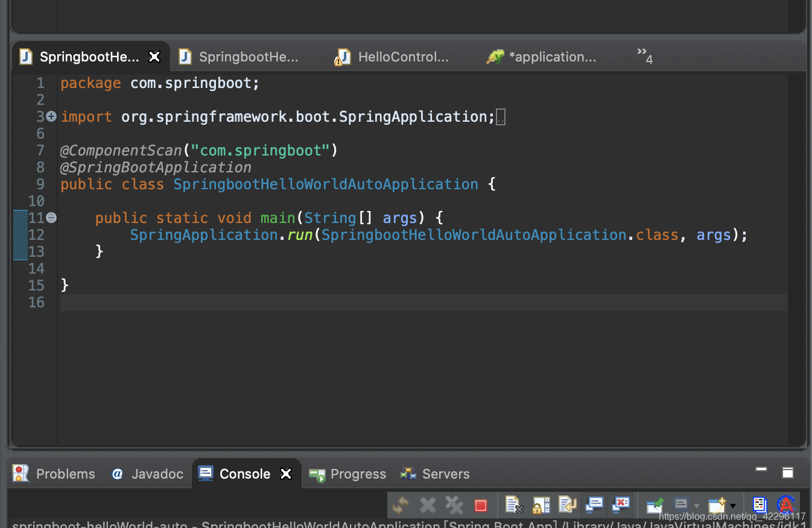812x528 pixels.
Task: Switch to the *application... editor tab
Action: (542, 57)
